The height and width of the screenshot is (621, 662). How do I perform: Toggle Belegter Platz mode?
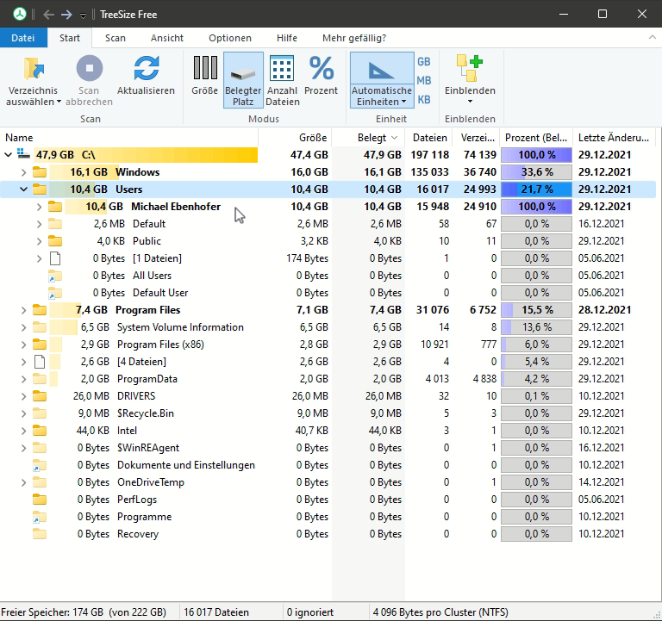243,80
